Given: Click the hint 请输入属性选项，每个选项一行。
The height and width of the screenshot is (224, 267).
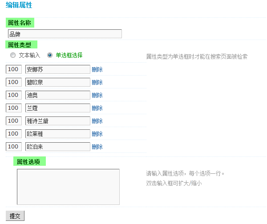Looking at the screenshot, I should tap(185, 173).
